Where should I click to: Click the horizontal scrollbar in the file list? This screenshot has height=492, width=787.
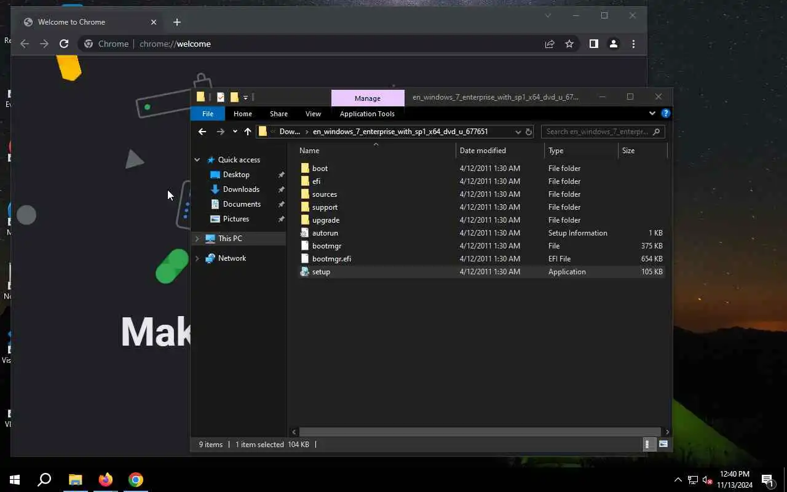pyautogui.click(x=480, y=432)
